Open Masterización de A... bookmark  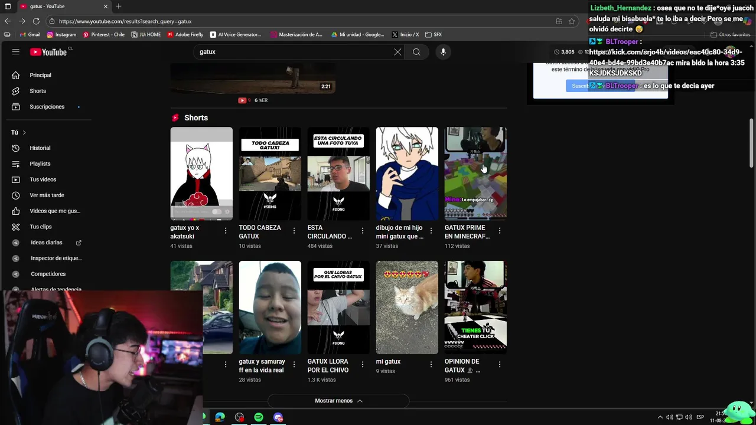(296, 35)
